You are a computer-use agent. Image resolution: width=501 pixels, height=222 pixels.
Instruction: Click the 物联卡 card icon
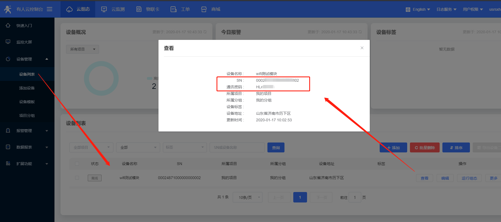(x=139, y=9)
